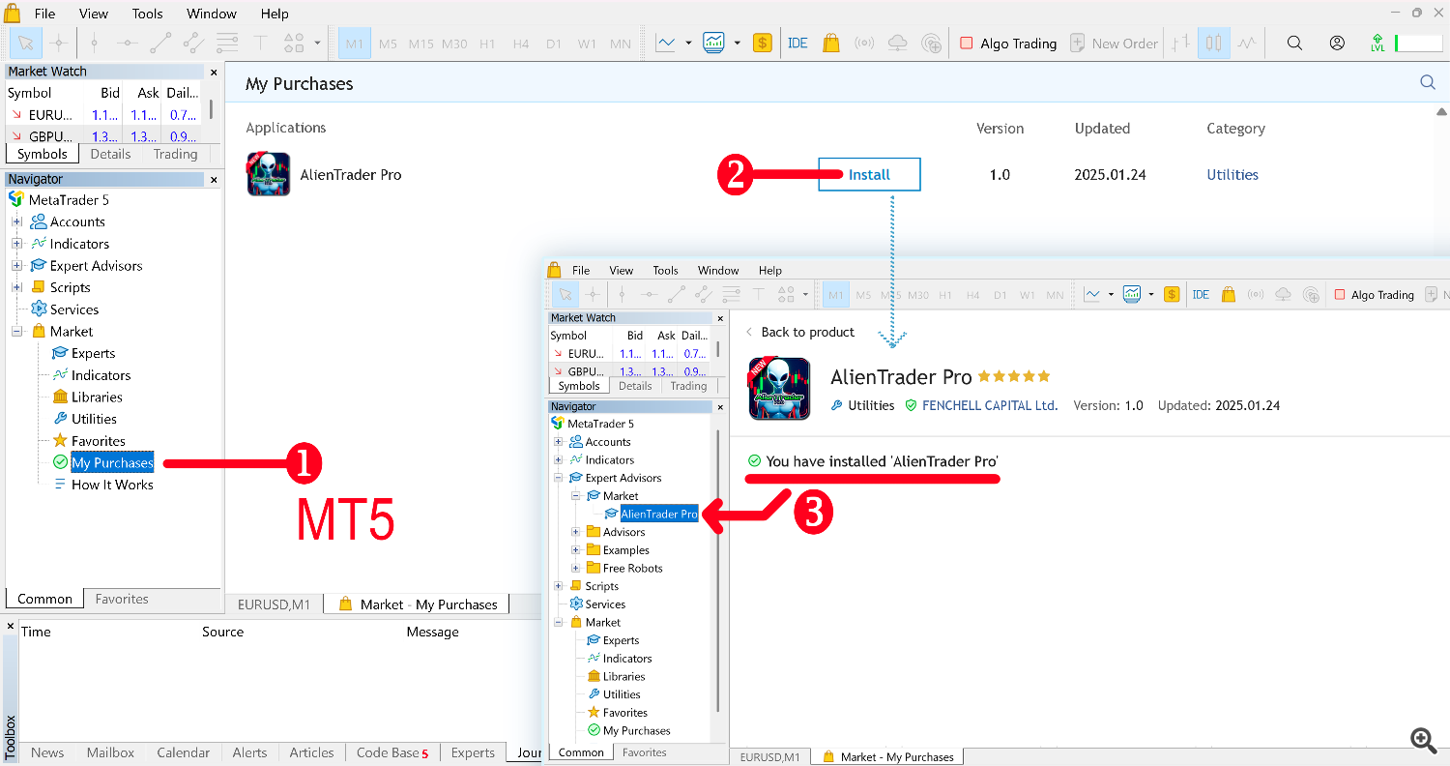Open the Help menu in inset window

click(769, 270)
